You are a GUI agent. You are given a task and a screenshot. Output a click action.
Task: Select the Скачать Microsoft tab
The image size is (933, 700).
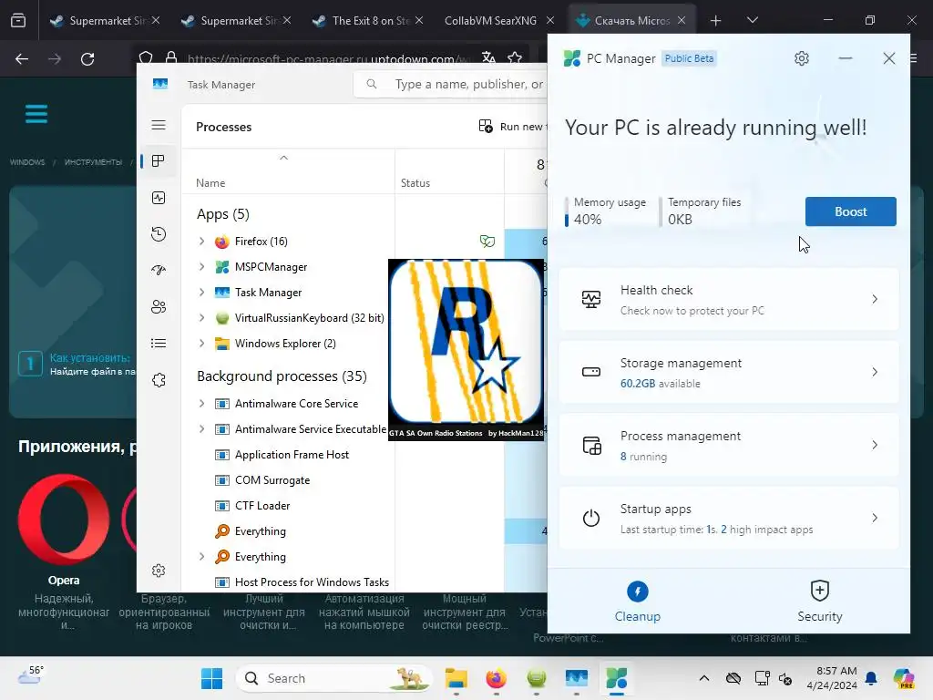(x=631, y=20)
